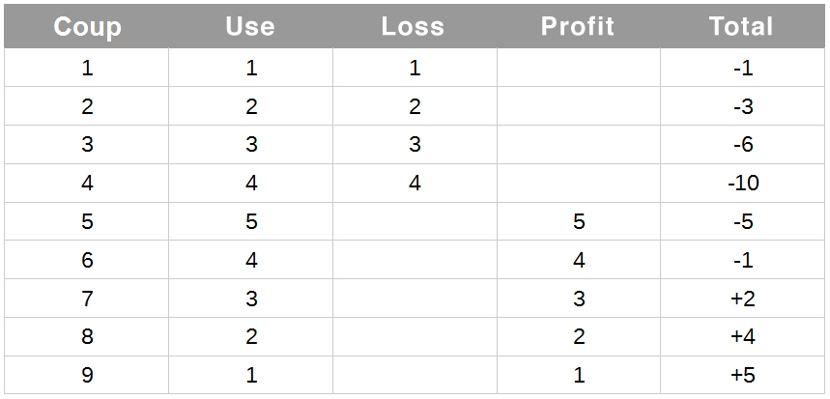Click the Use cell in Coup 5 row
830x399 pixels.
tap(251, 221)
